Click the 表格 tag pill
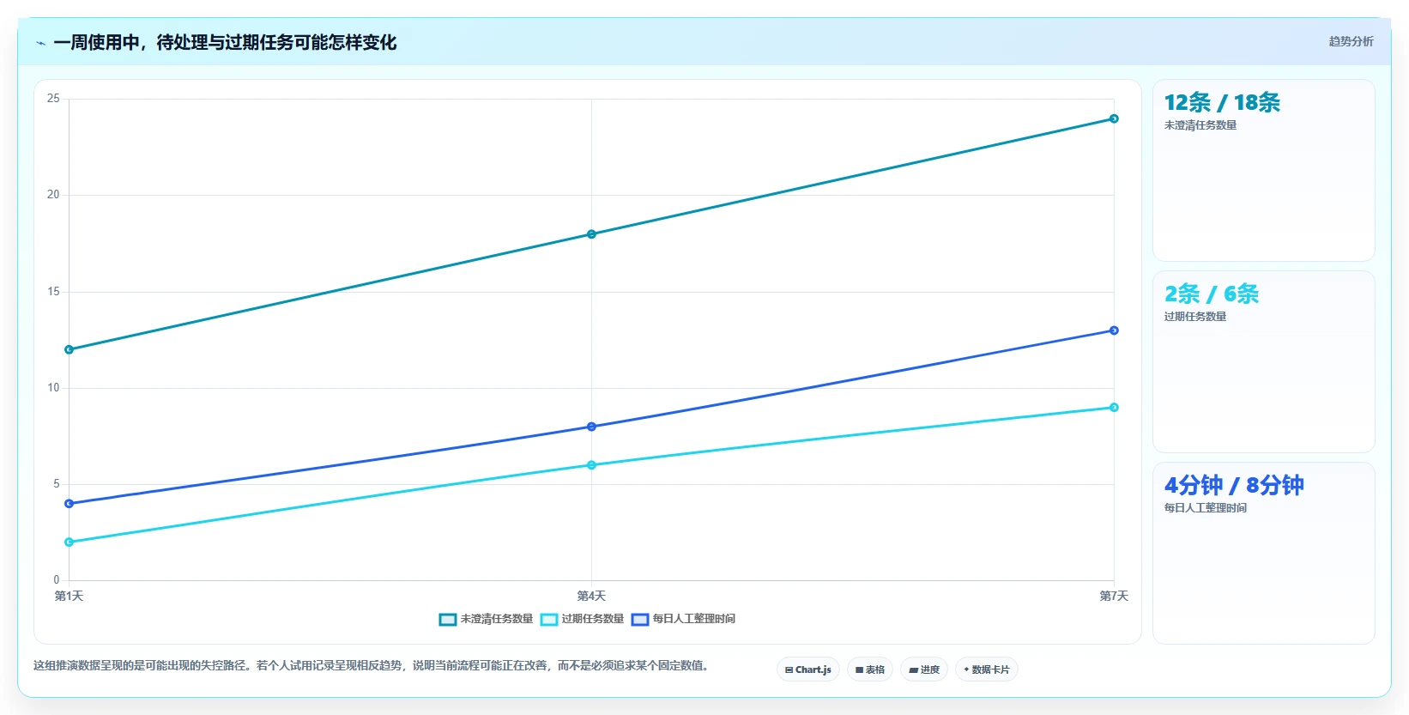The image size is (1409, 715). pos(870,670)
